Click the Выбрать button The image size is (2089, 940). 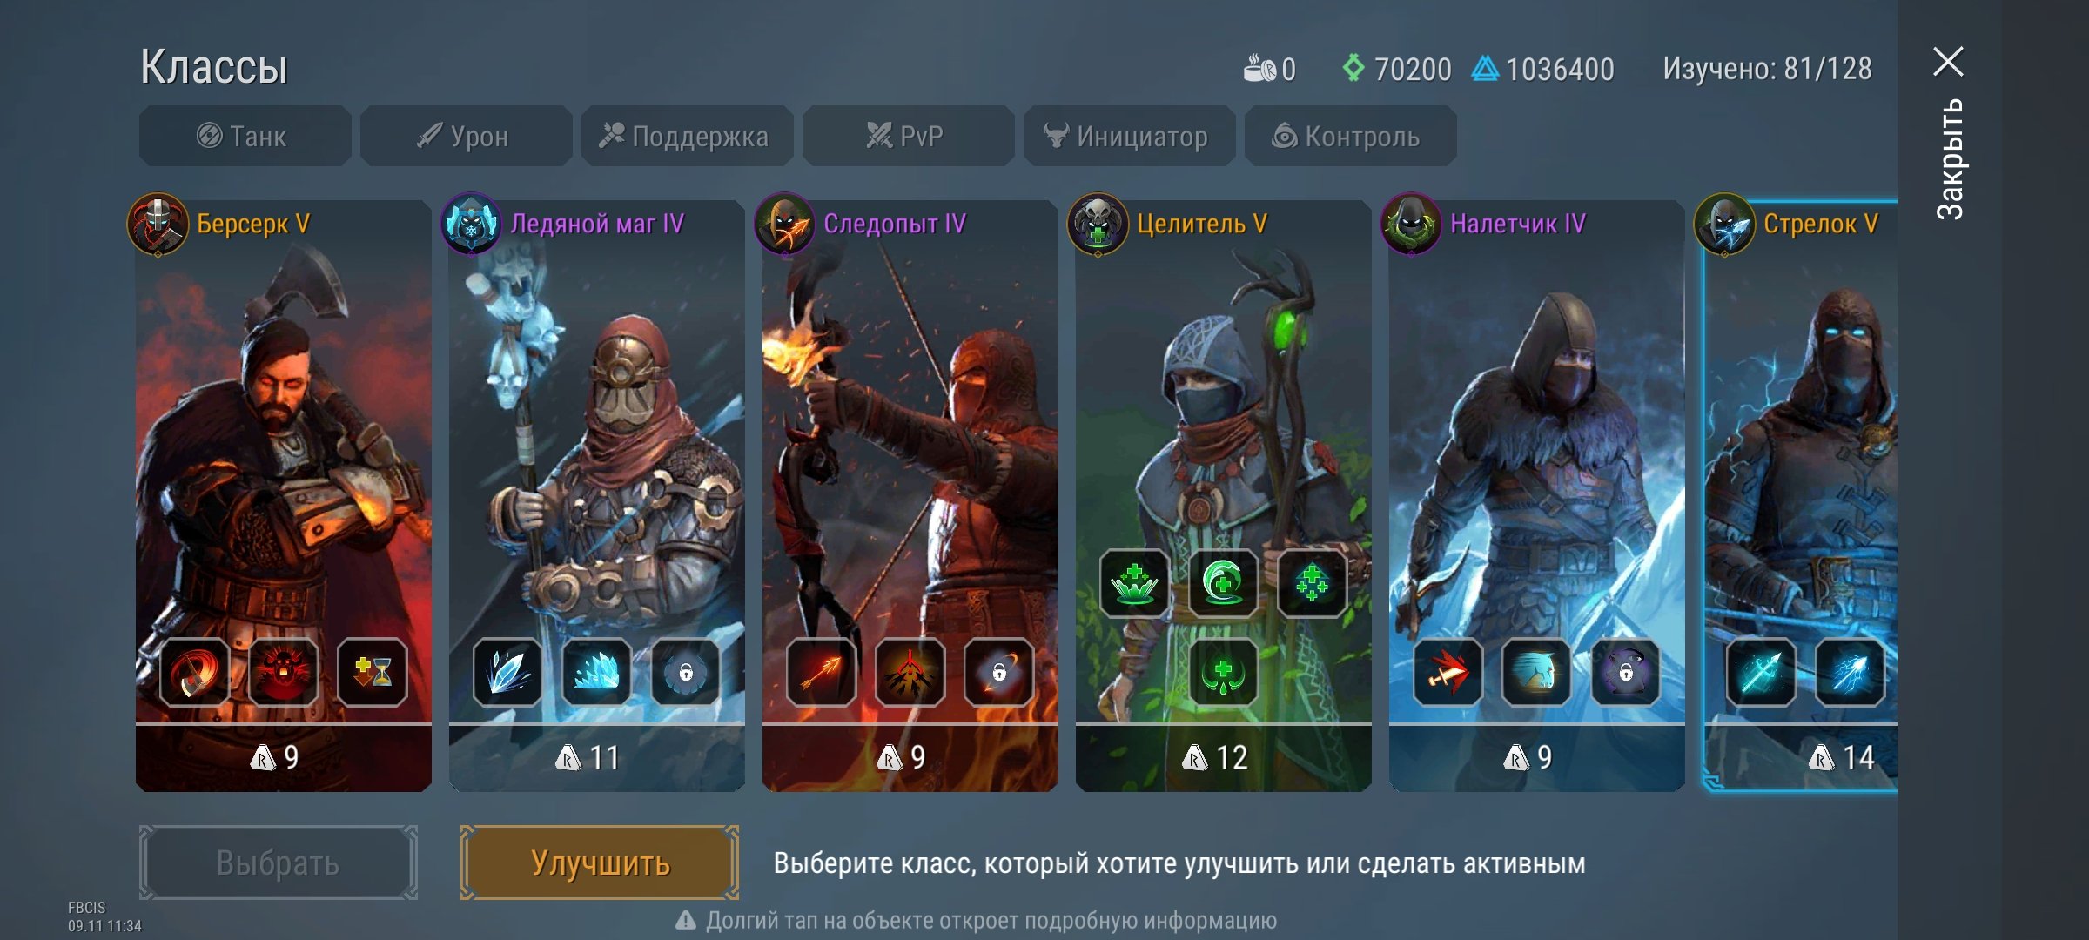point(278,863)
